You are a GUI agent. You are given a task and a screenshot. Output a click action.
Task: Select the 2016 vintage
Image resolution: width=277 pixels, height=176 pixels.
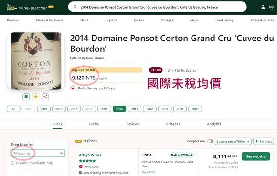(x=89, y=109)
